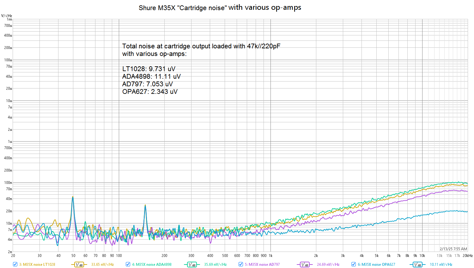Click the 24.69 nV/√Hz readout value
The image size is (474, 268).
point(328,265)
